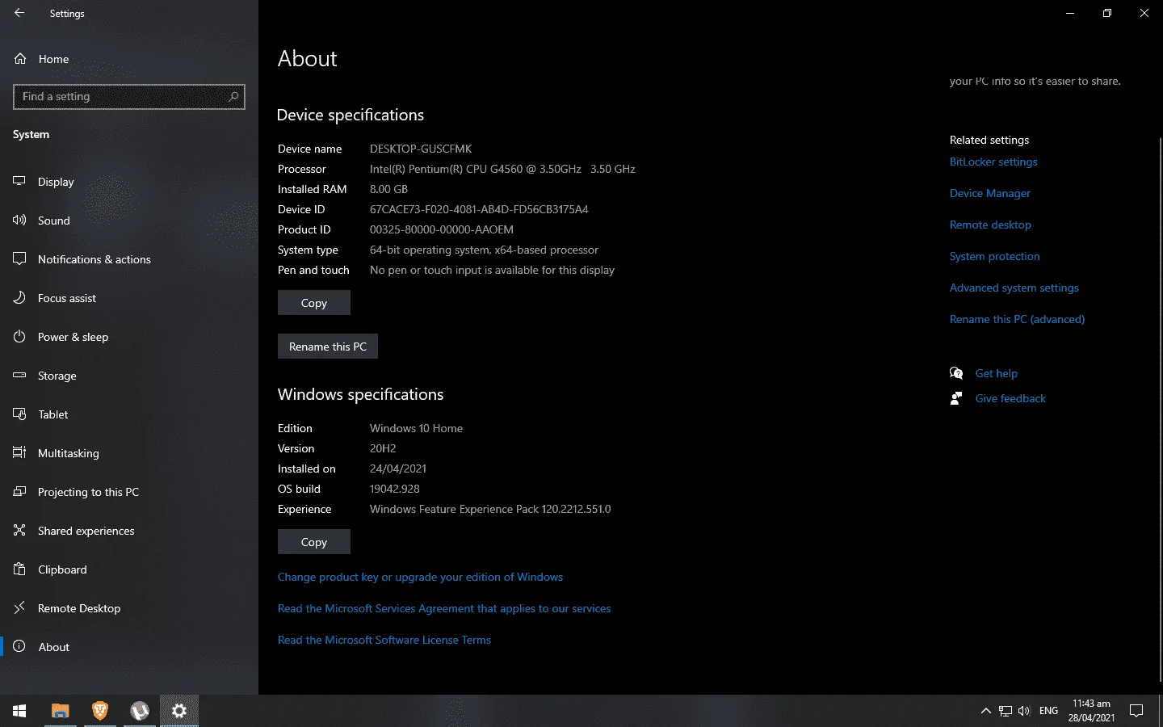Open Shared experiences icon
1163x727 pixels.
(19, 531)
